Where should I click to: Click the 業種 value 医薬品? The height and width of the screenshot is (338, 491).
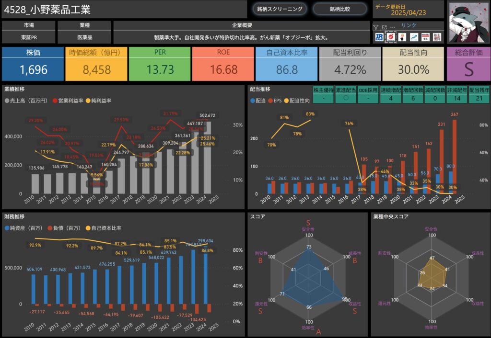pos(84,37)
